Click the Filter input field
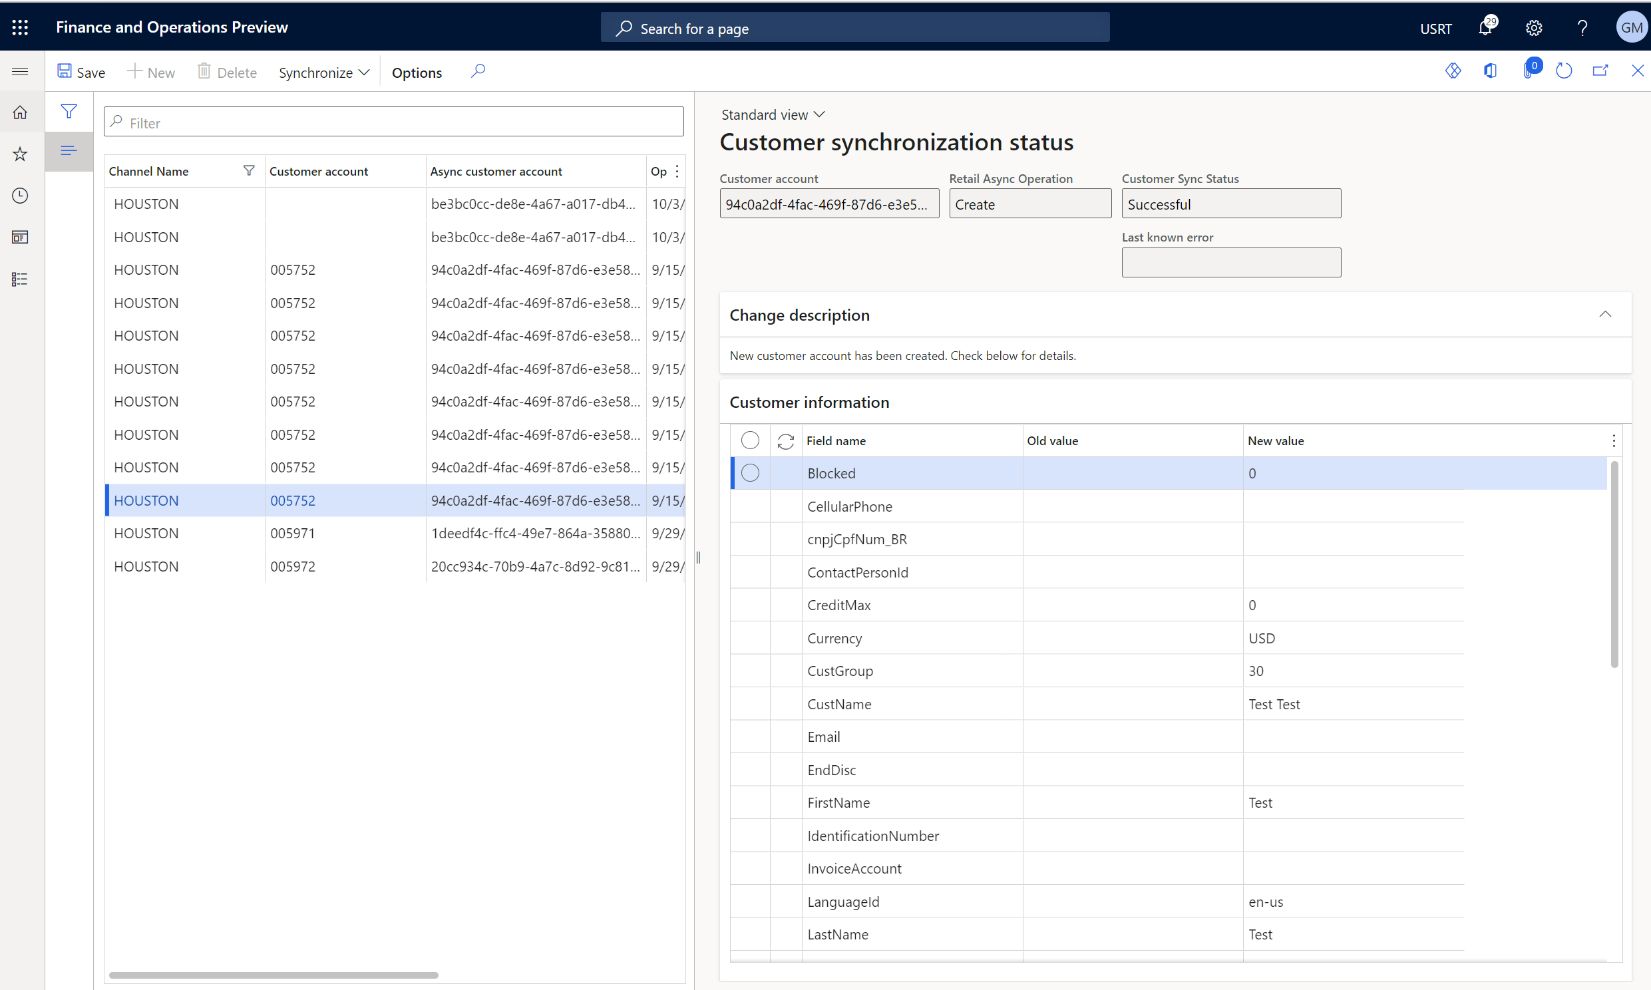 point(393,122)
